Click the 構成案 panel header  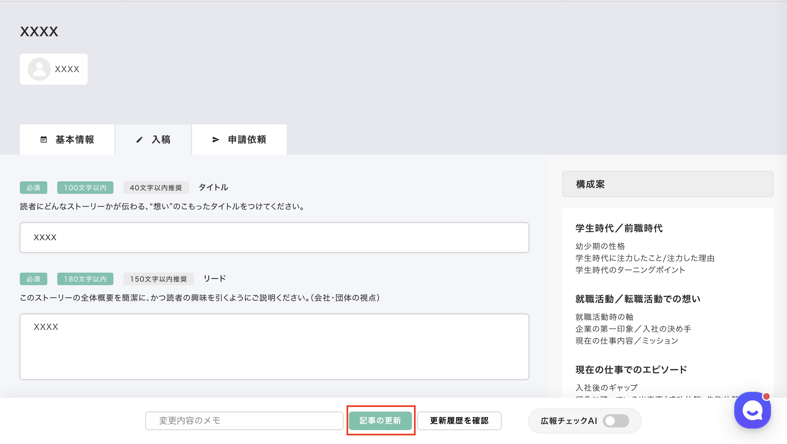click(668, 184)
